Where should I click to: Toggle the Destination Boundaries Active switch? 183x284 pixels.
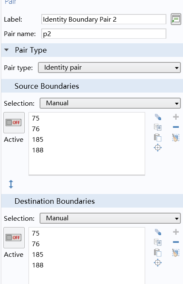click(x=14, y=238)
